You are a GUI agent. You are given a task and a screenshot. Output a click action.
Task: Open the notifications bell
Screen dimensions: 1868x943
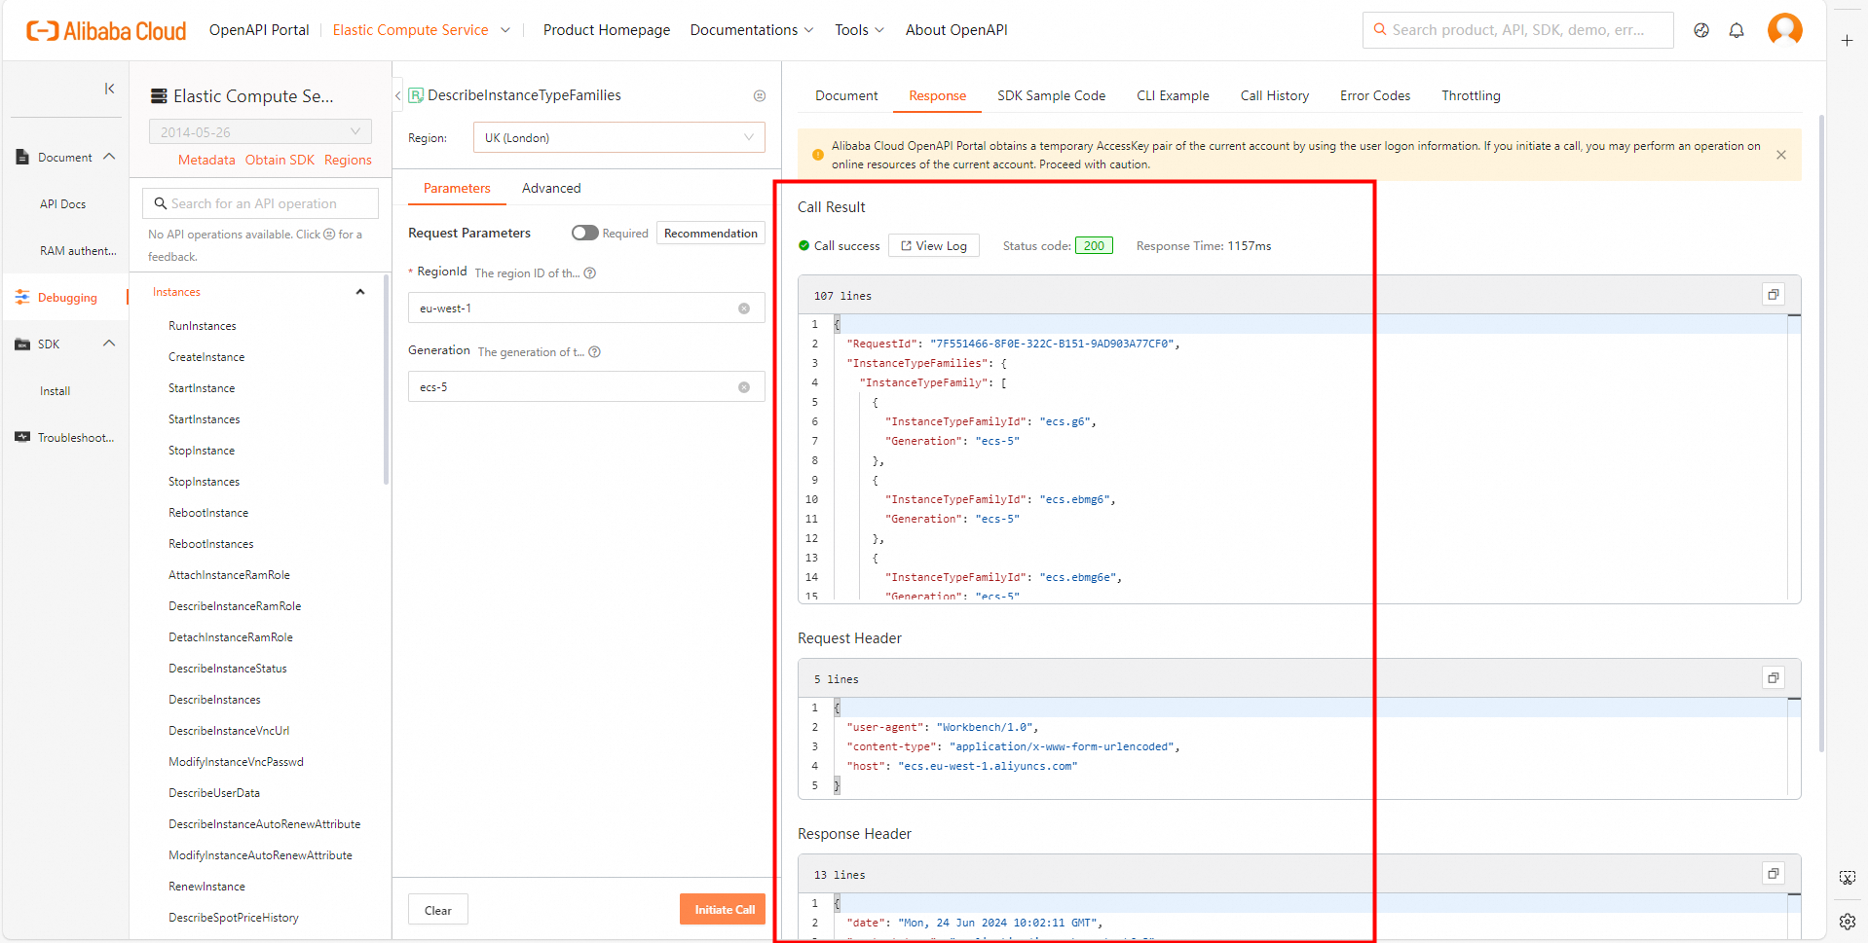coord(1737,30)
